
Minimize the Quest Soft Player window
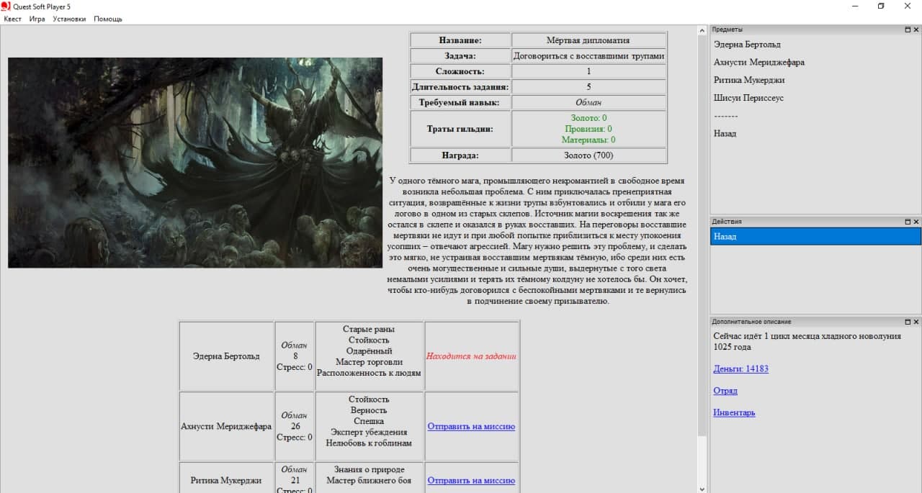pos(855,6)
